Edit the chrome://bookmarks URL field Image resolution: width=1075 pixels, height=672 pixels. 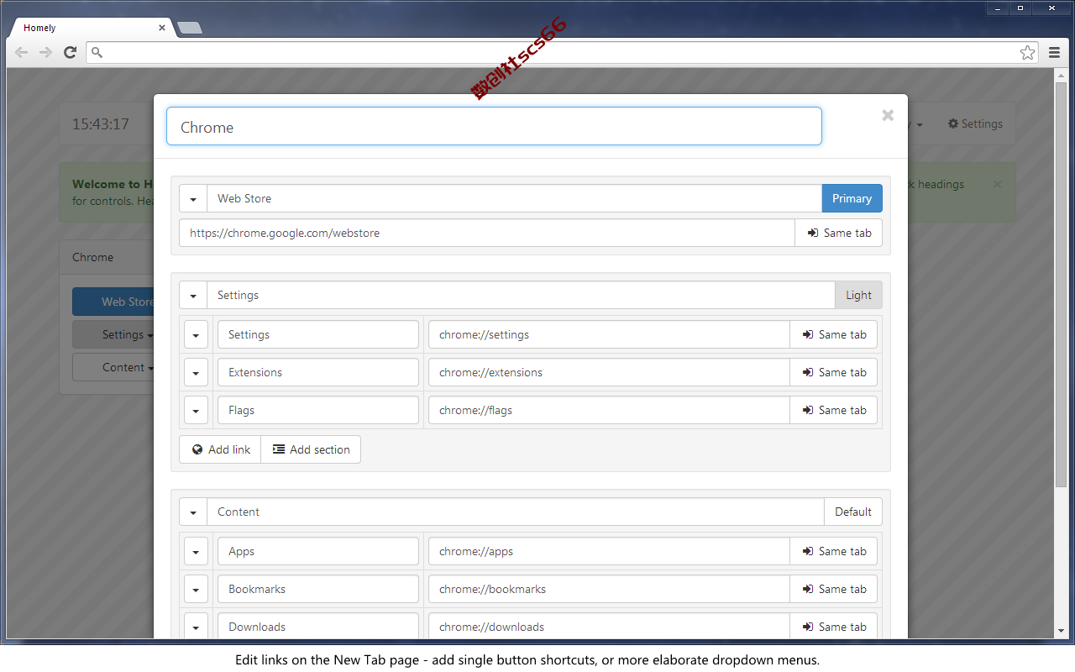coord(609,589)
